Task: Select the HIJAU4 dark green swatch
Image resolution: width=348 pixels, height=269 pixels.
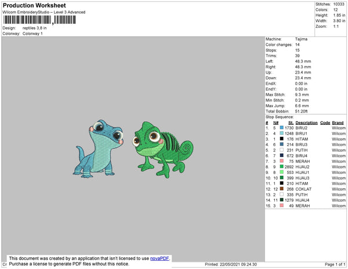Action: (282, 200)
